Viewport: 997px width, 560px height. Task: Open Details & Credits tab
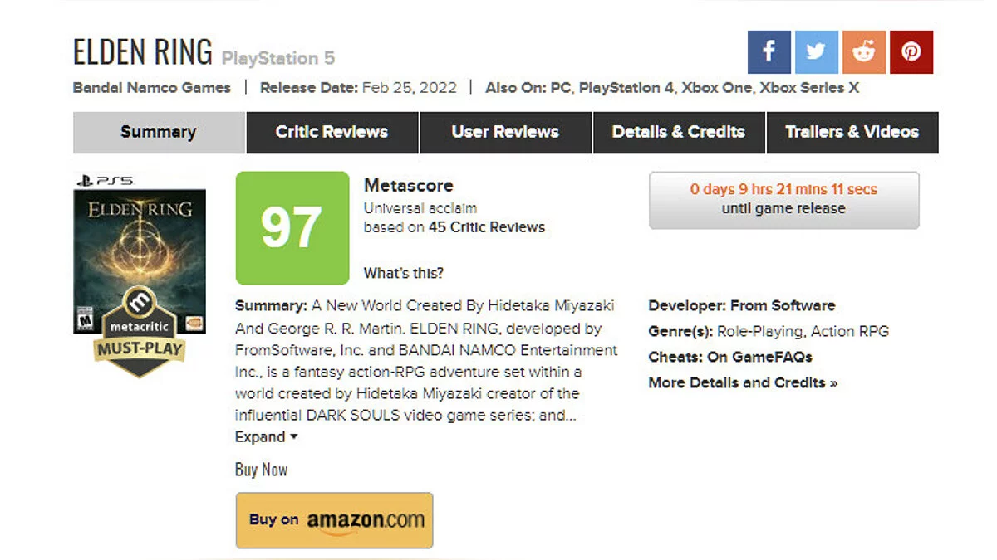tap(678, 132)
